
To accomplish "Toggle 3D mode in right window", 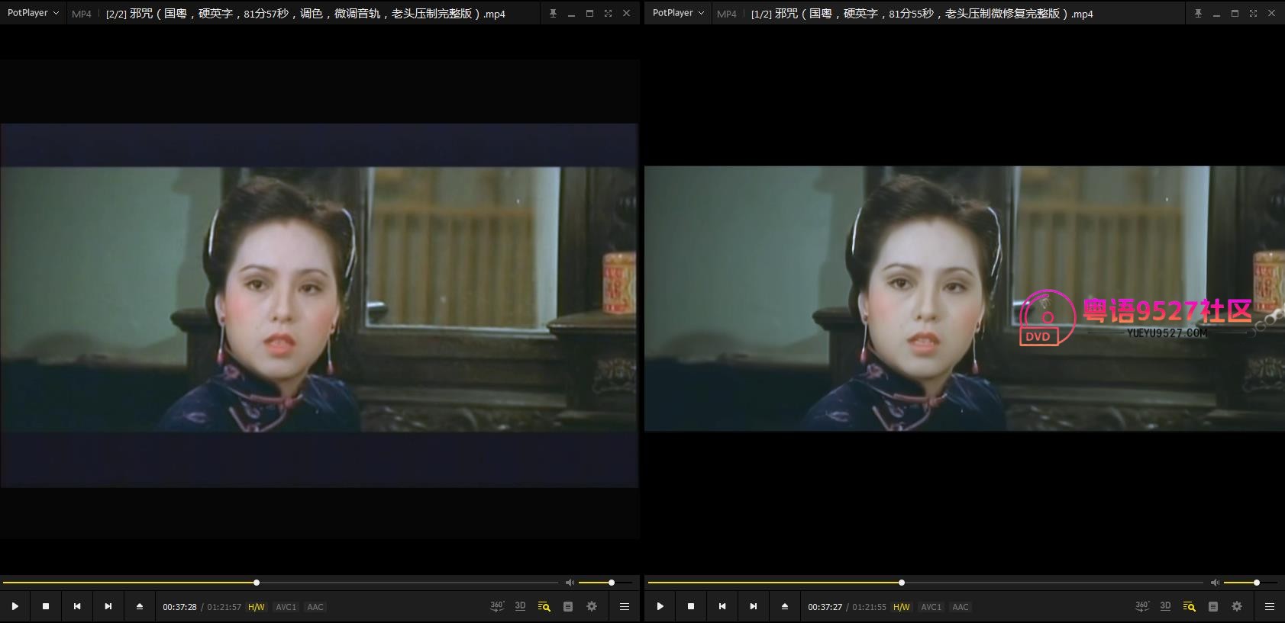I will click(x=1165, y=606).
